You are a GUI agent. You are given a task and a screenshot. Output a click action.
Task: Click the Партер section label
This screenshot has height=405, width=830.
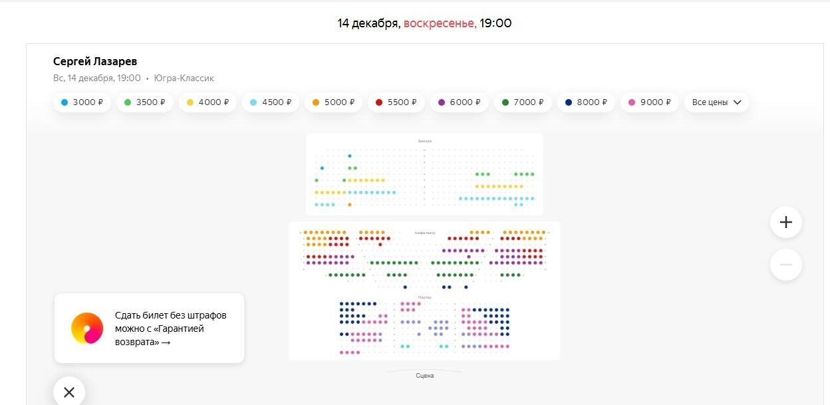pyautogui.click(x=424, y=297)
